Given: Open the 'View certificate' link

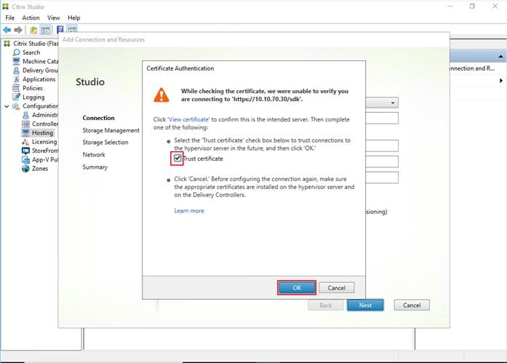Looking at the screenshot, I should click(x=188, y=119).
